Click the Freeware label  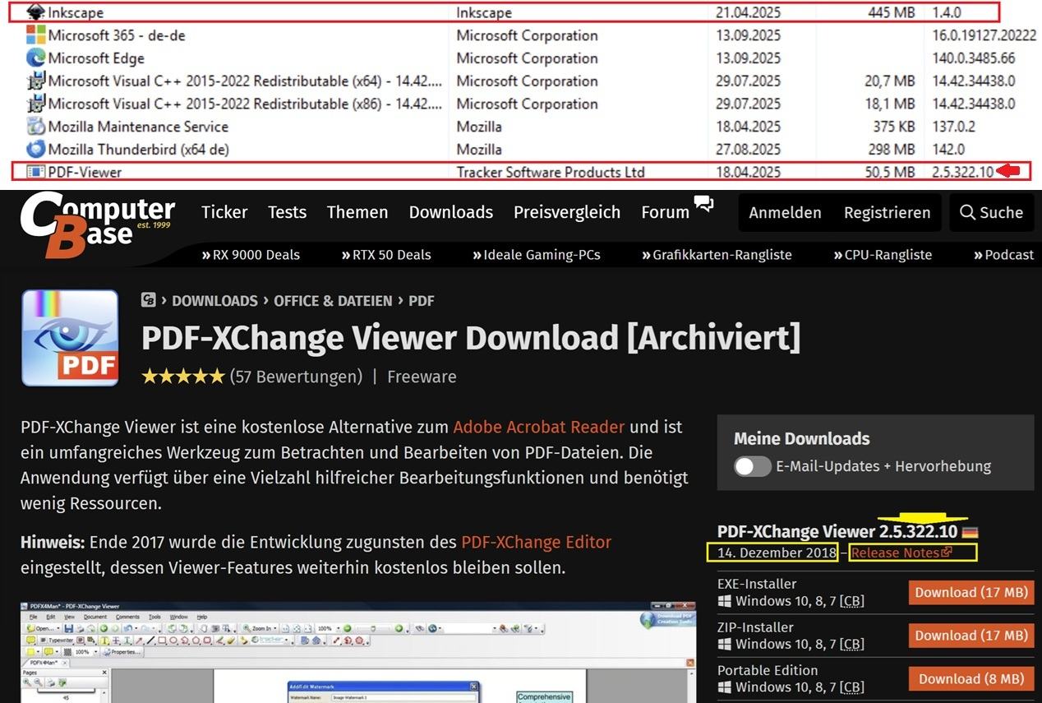click(x=422, y=377)
